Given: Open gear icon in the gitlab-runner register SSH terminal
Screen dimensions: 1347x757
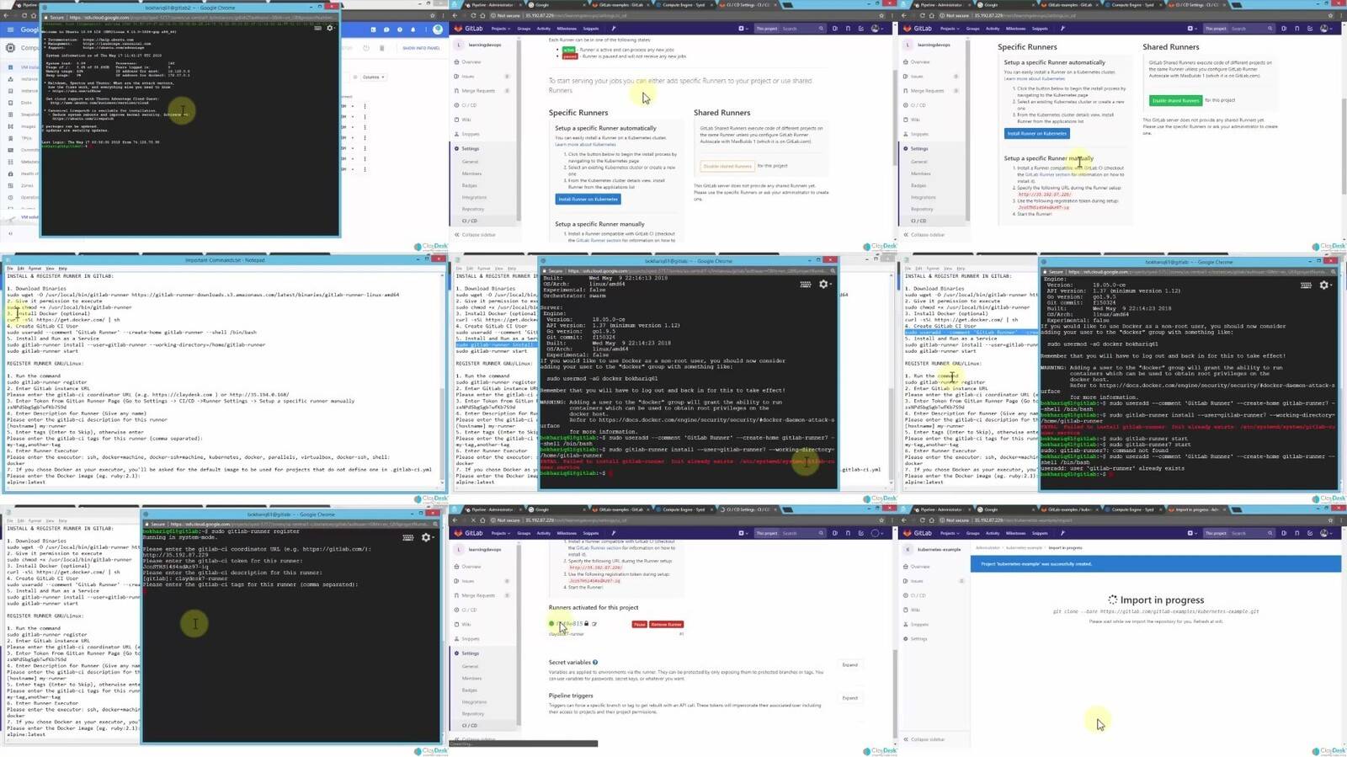Looking at the screenshot, I should pos(426,537).
